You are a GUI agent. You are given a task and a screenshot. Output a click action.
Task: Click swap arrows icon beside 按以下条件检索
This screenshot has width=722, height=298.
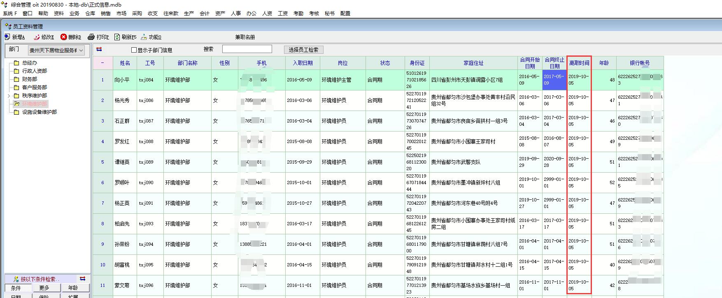click(82, 279)
